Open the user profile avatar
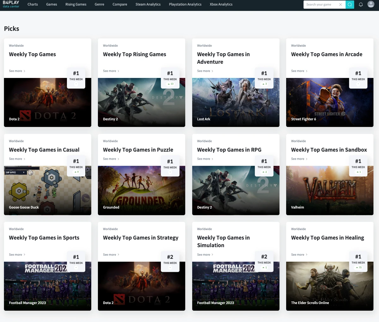The width and height of the screenshot is (379, 322). 371,4
